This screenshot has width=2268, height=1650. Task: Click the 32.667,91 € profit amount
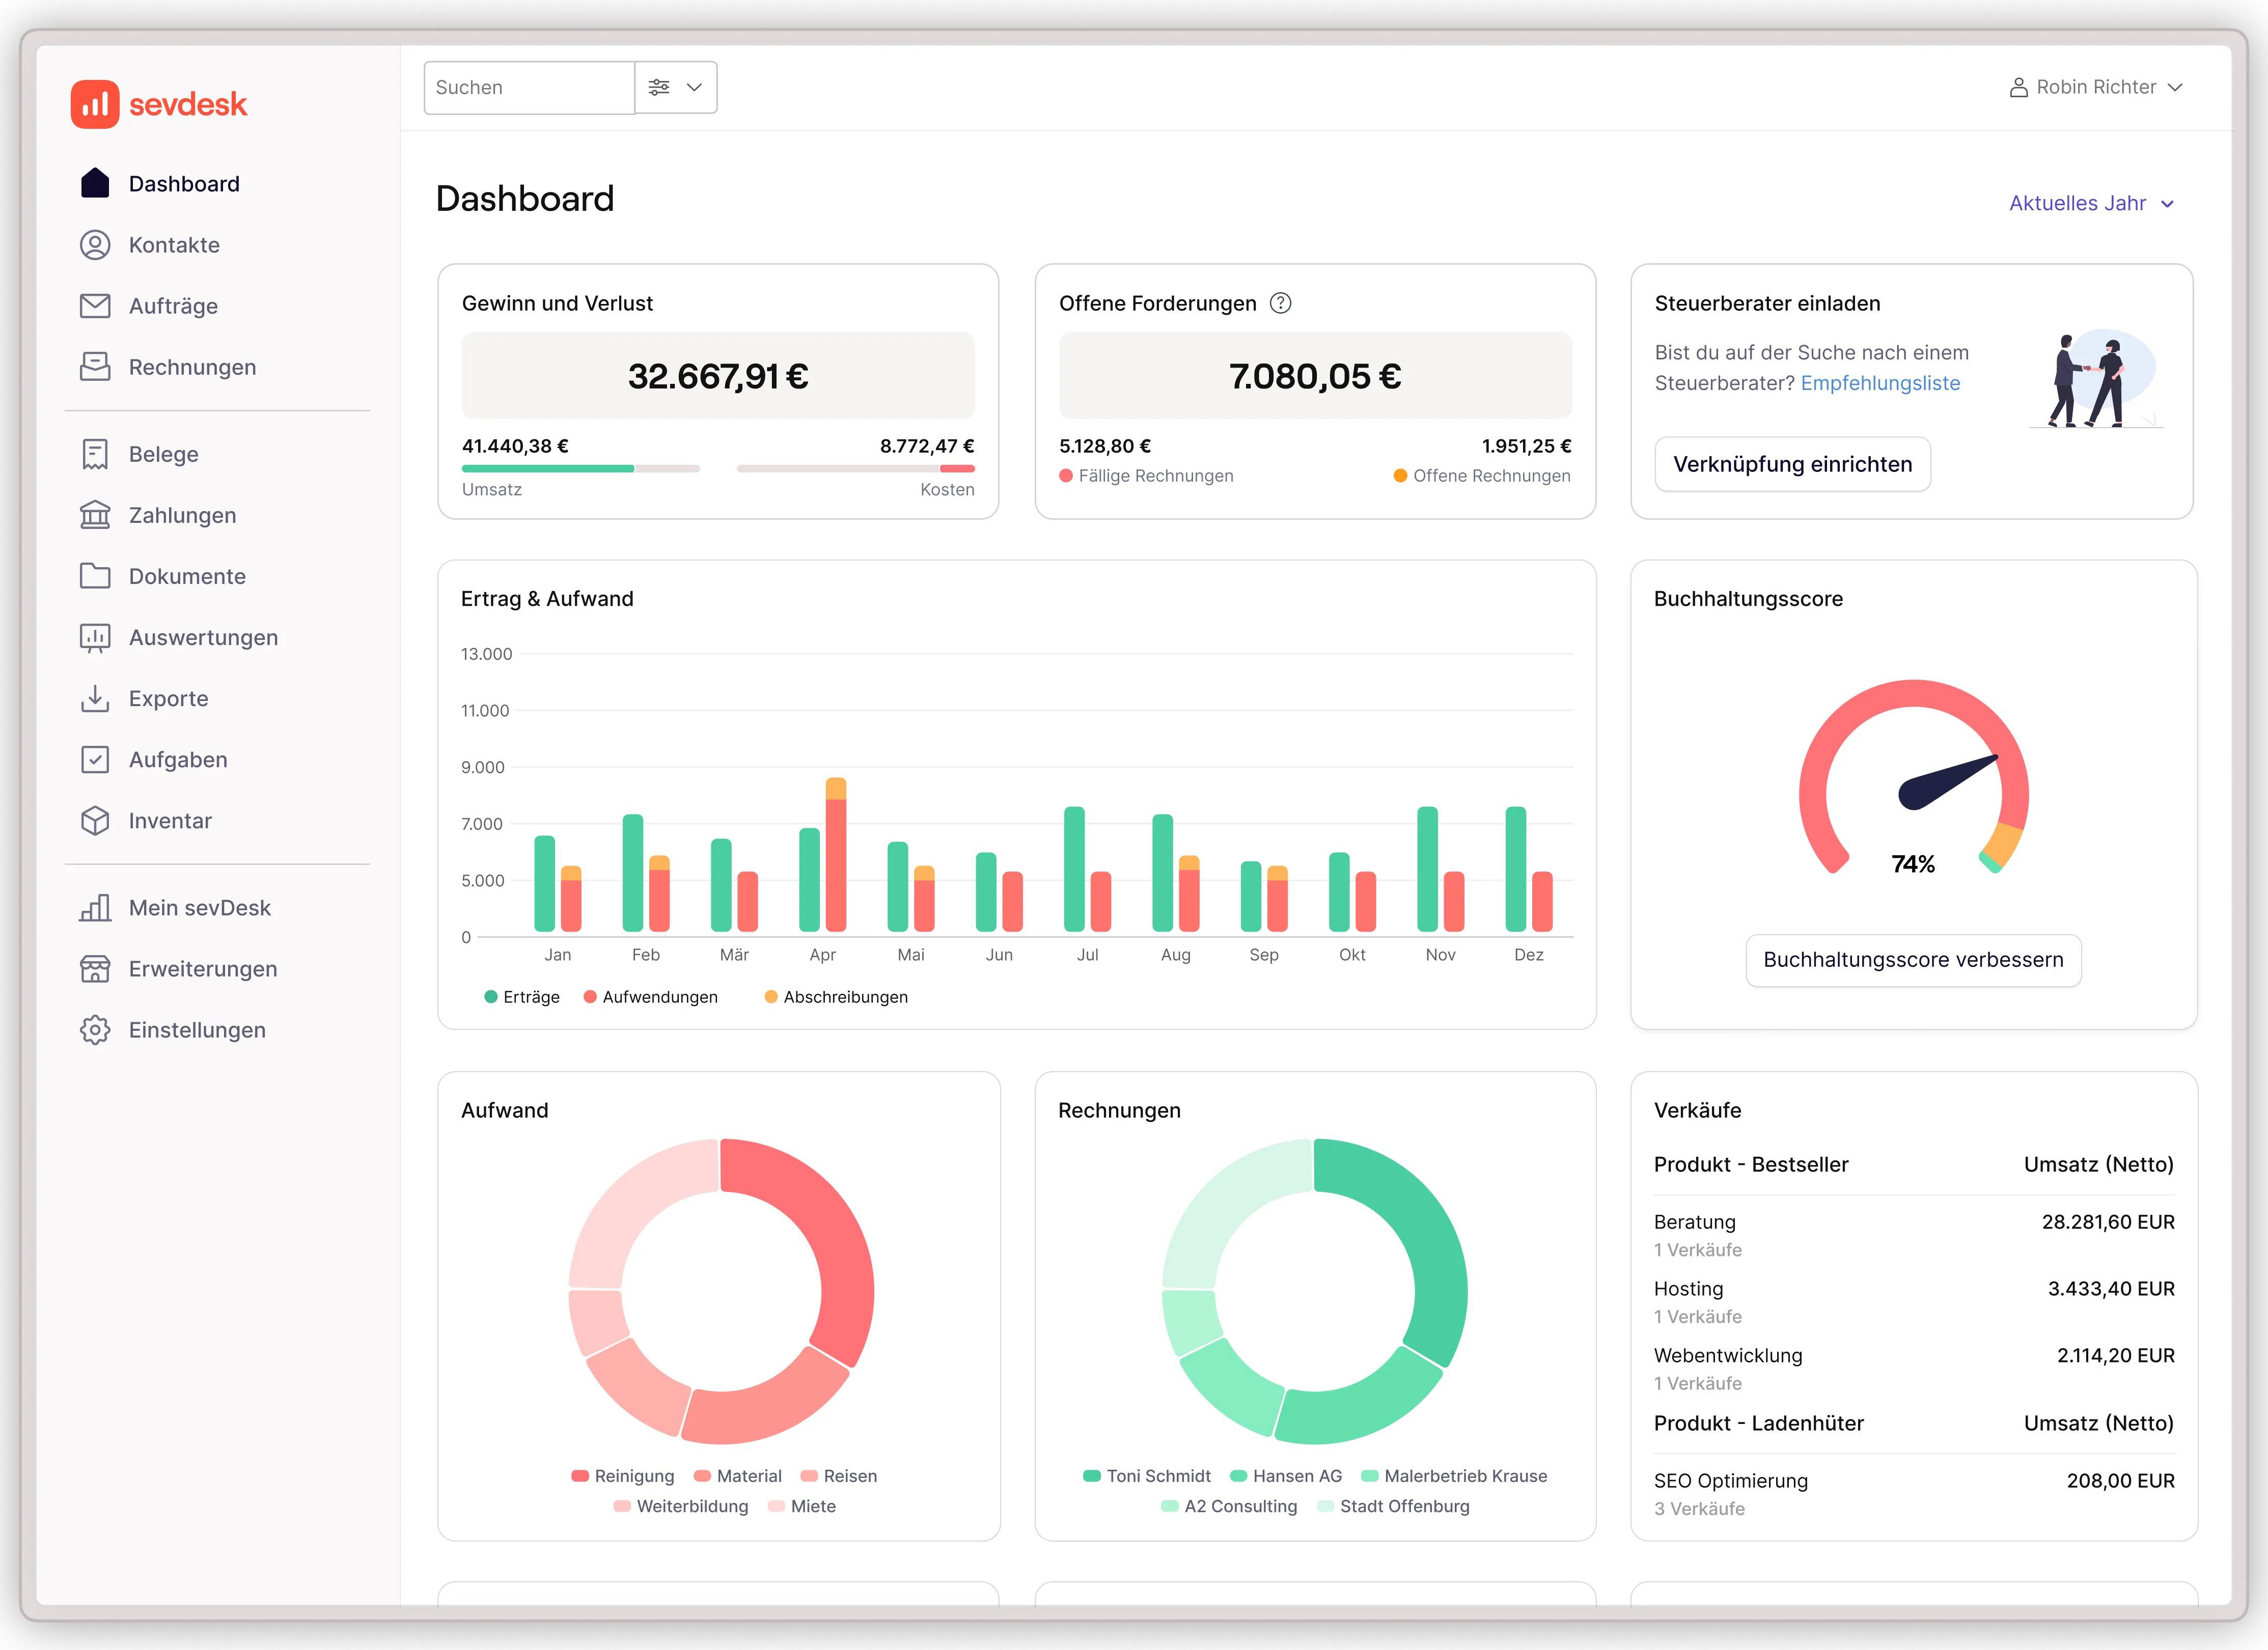[718, 376]
